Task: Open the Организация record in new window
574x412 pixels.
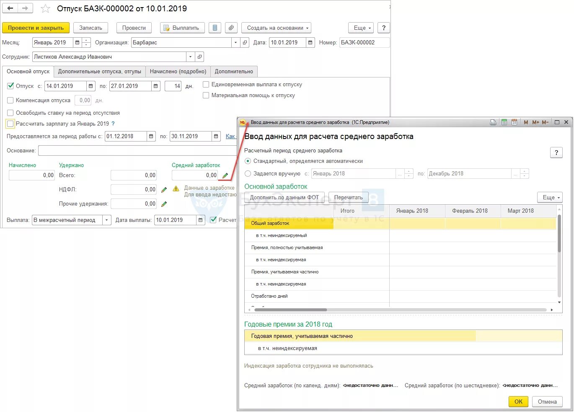Action: [245, 42]
